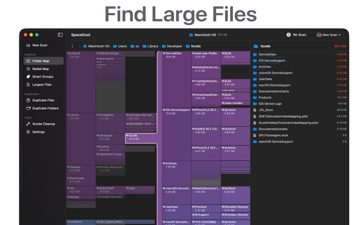Click Macintosh HD in the breadcrumb path
The width and height of the screenshot is (361, 225).
pos(97,46)
